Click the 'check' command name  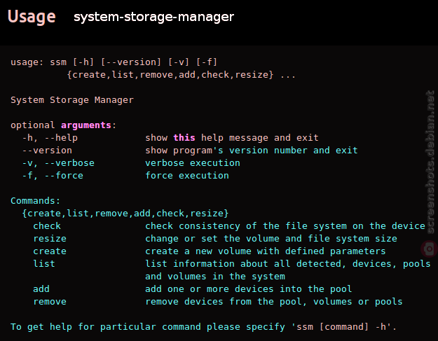(x=47, y=225)
